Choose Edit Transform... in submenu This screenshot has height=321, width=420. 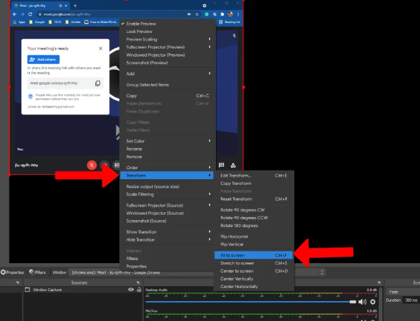point(254,175)
